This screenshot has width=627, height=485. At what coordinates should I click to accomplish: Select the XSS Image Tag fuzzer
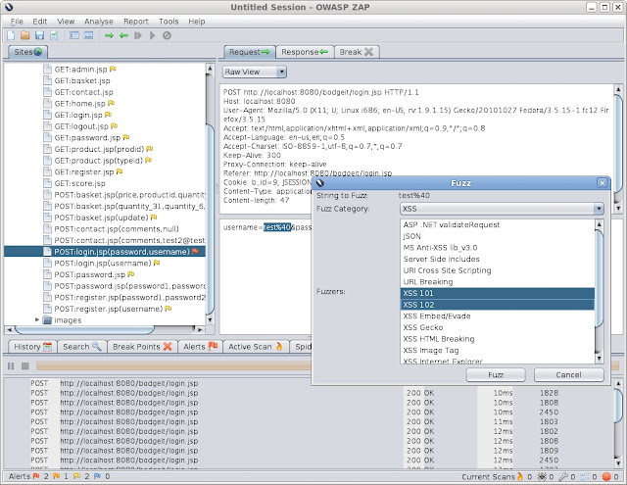tap(497, 350)
